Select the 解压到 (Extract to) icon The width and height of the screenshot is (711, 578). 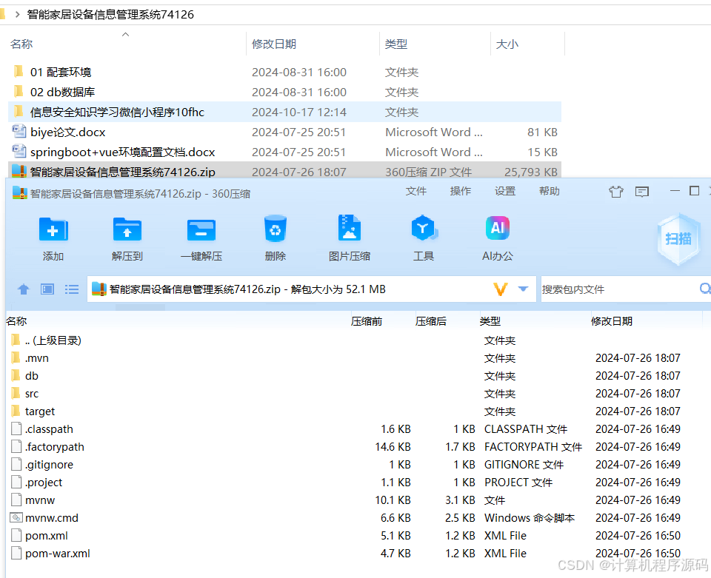point(127,237)
